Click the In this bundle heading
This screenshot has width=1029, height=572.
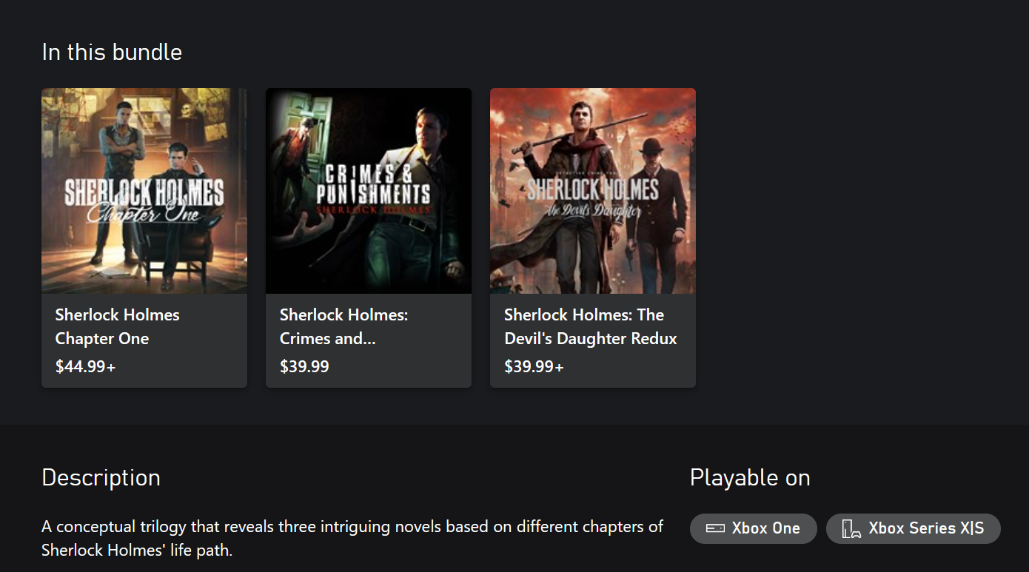click(112, 53)
